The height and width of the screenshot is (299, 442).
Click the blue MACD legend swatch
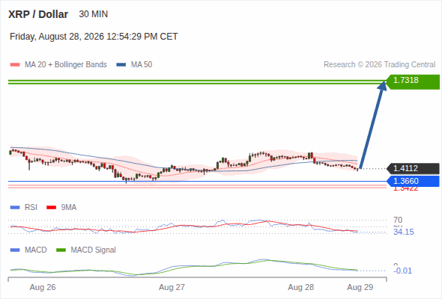(15, 250)
